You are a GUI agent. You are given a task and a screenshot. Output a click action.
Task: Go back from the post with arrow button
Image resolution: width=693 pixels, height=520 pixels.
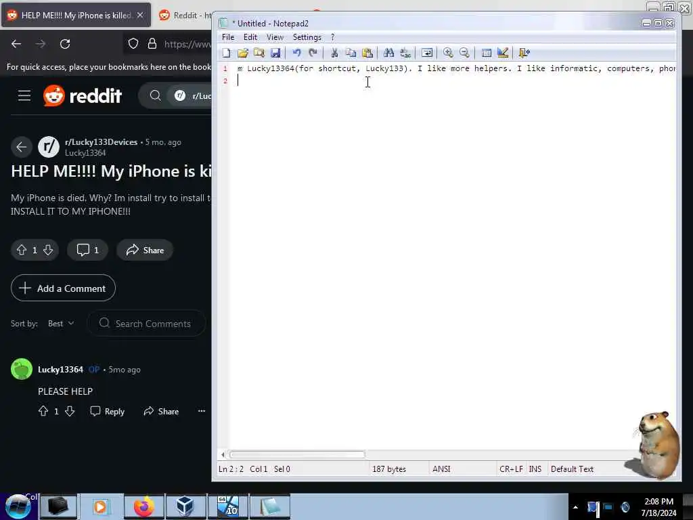point(21,147)
